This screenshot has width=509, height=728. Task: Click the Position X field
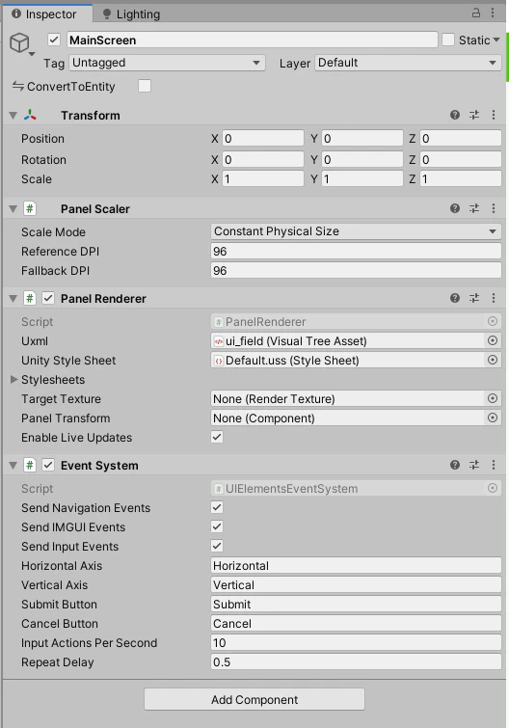pos(263,138)
